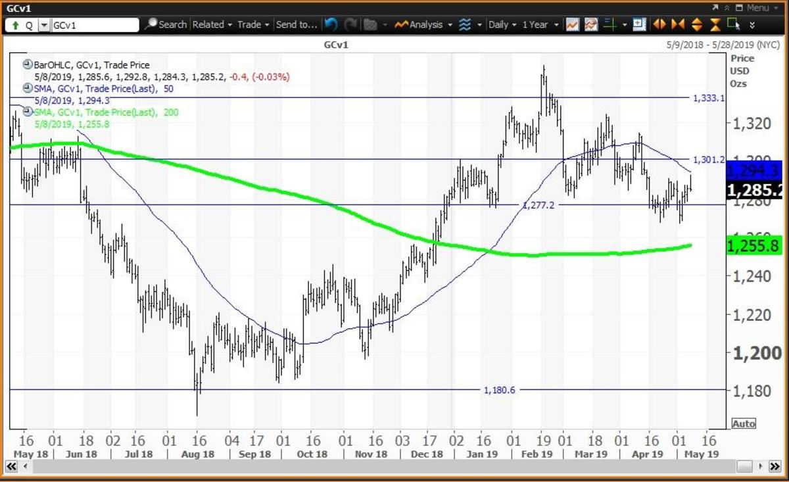The width and height of the screenshot is (789, 482).
Task: Click the grayed redo arrow icon
Action: coord(350,24)
